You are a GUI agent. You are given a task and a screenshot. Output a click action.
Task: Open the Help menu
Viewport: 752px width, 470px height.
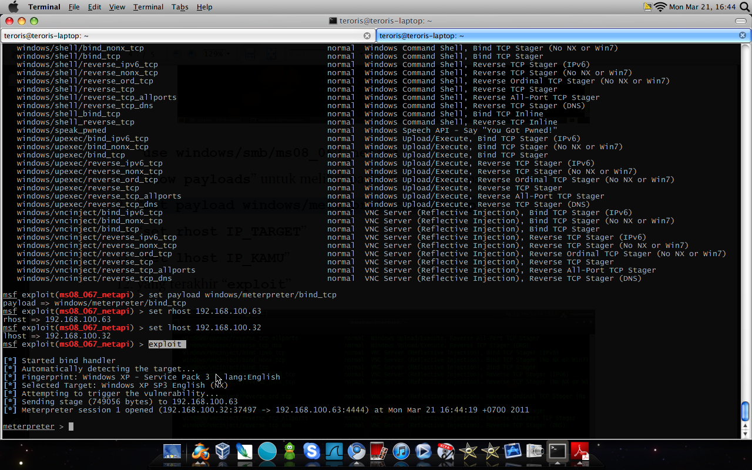pyautogui.click(x=204, y=7)
